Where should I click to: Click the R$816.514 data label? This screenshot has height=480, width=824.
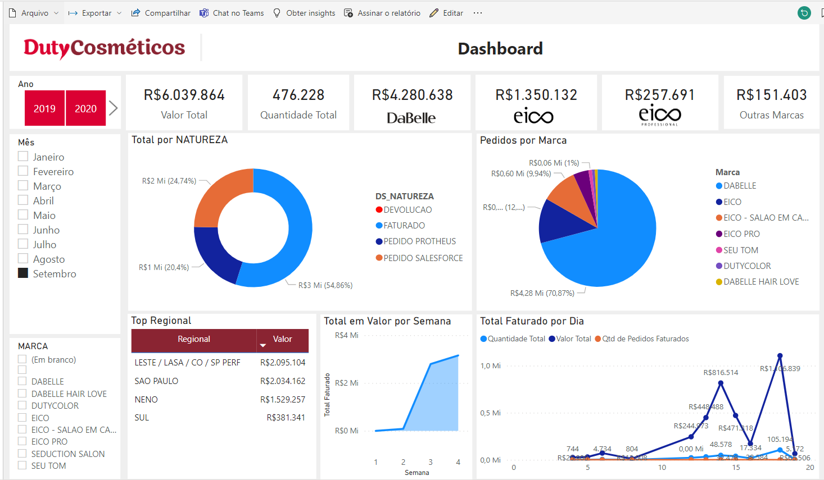[x=721, y=373]
